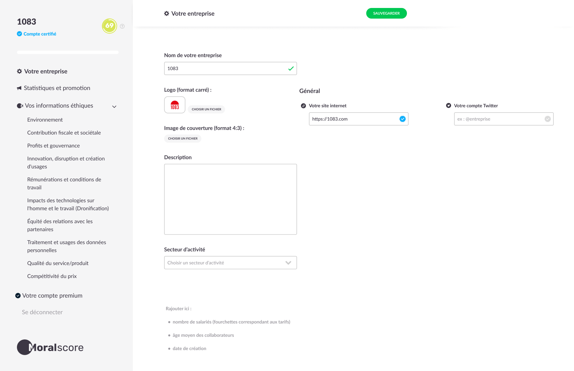574x371 pixels.
Task: Click Choisir un fichier for the logo
Action: (x=206, y=109)
